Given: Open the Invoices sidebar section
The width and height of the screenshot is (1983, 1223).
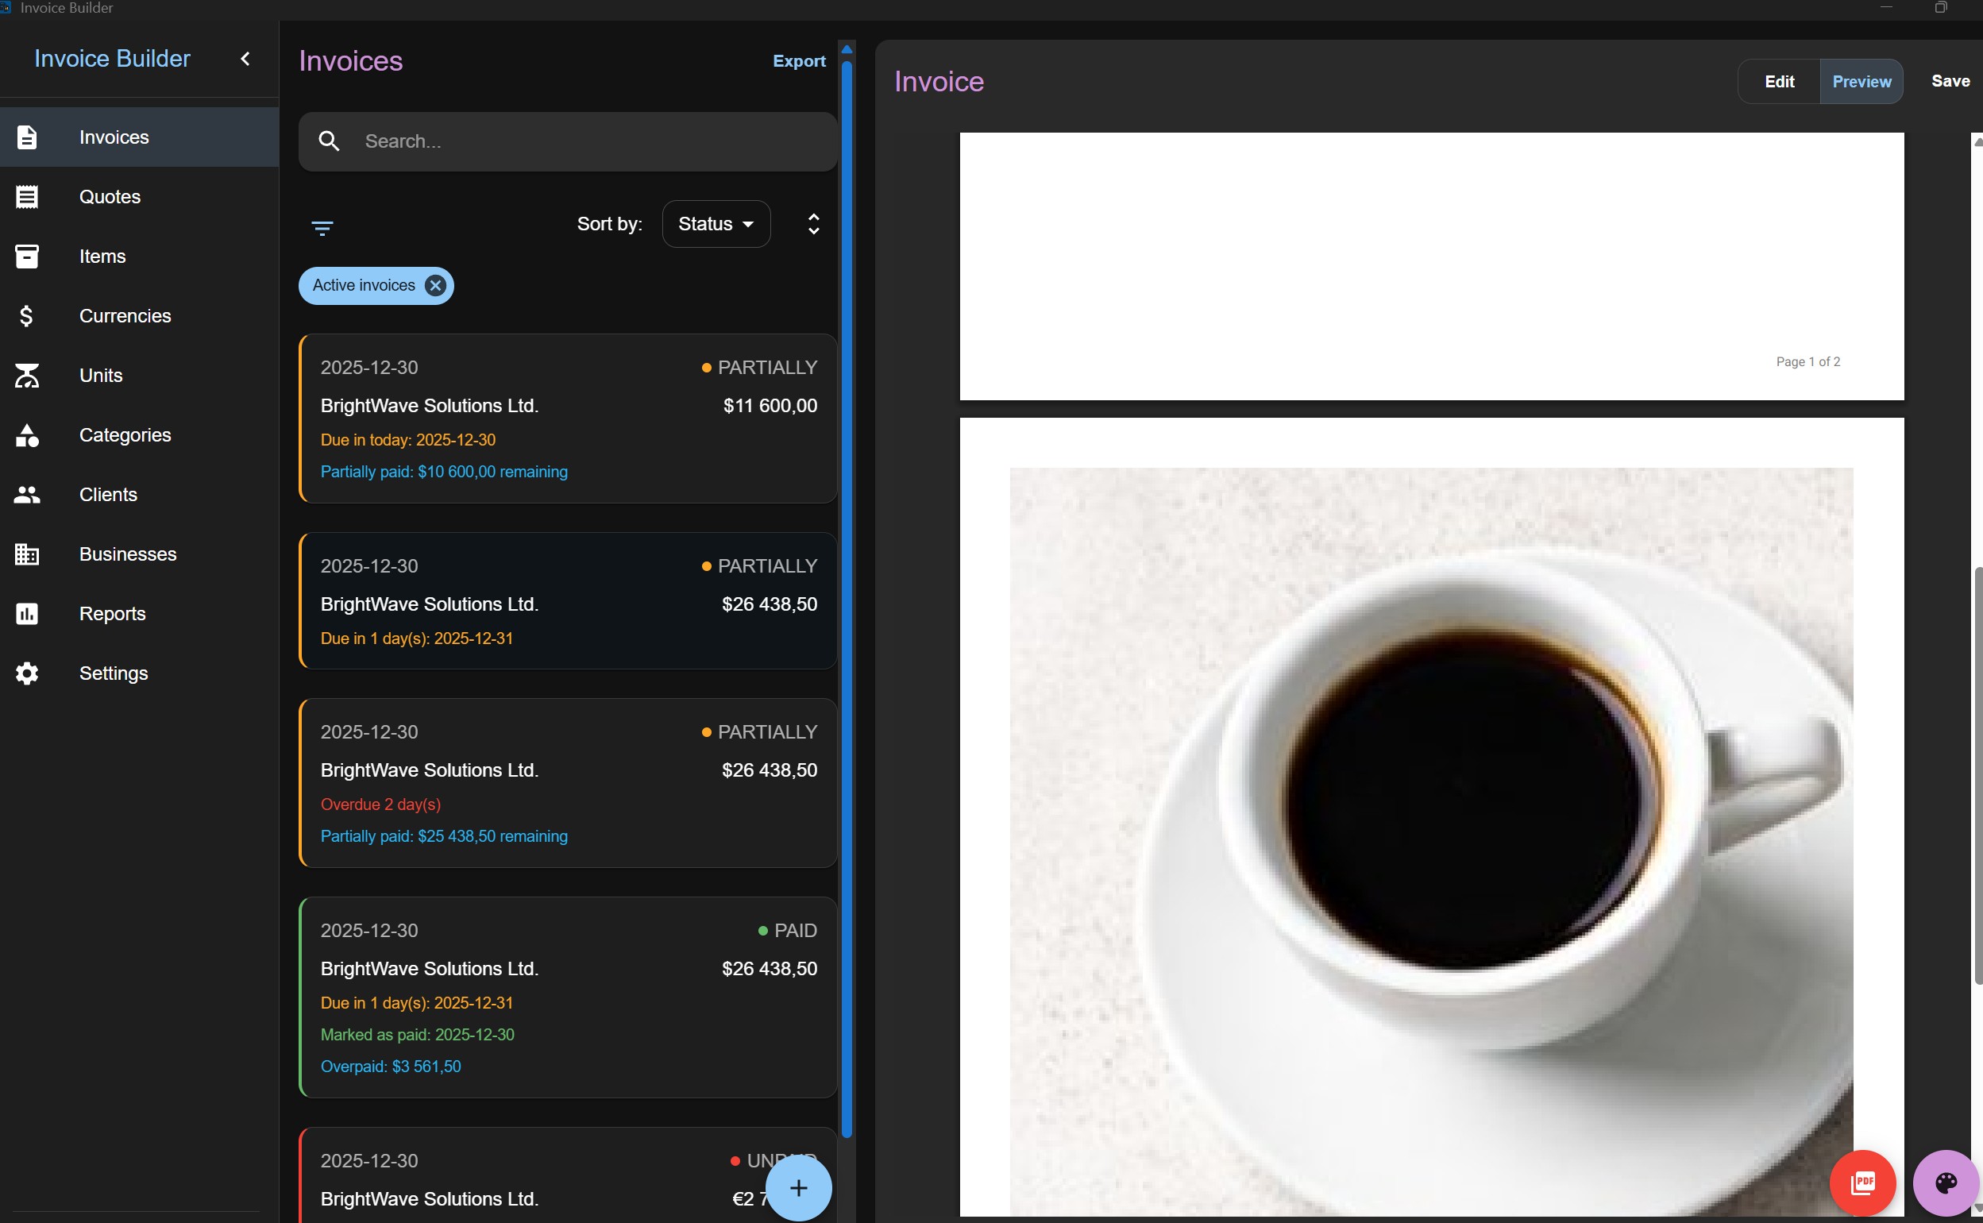Looking at the screenshot, I should [x=139, y=137].
